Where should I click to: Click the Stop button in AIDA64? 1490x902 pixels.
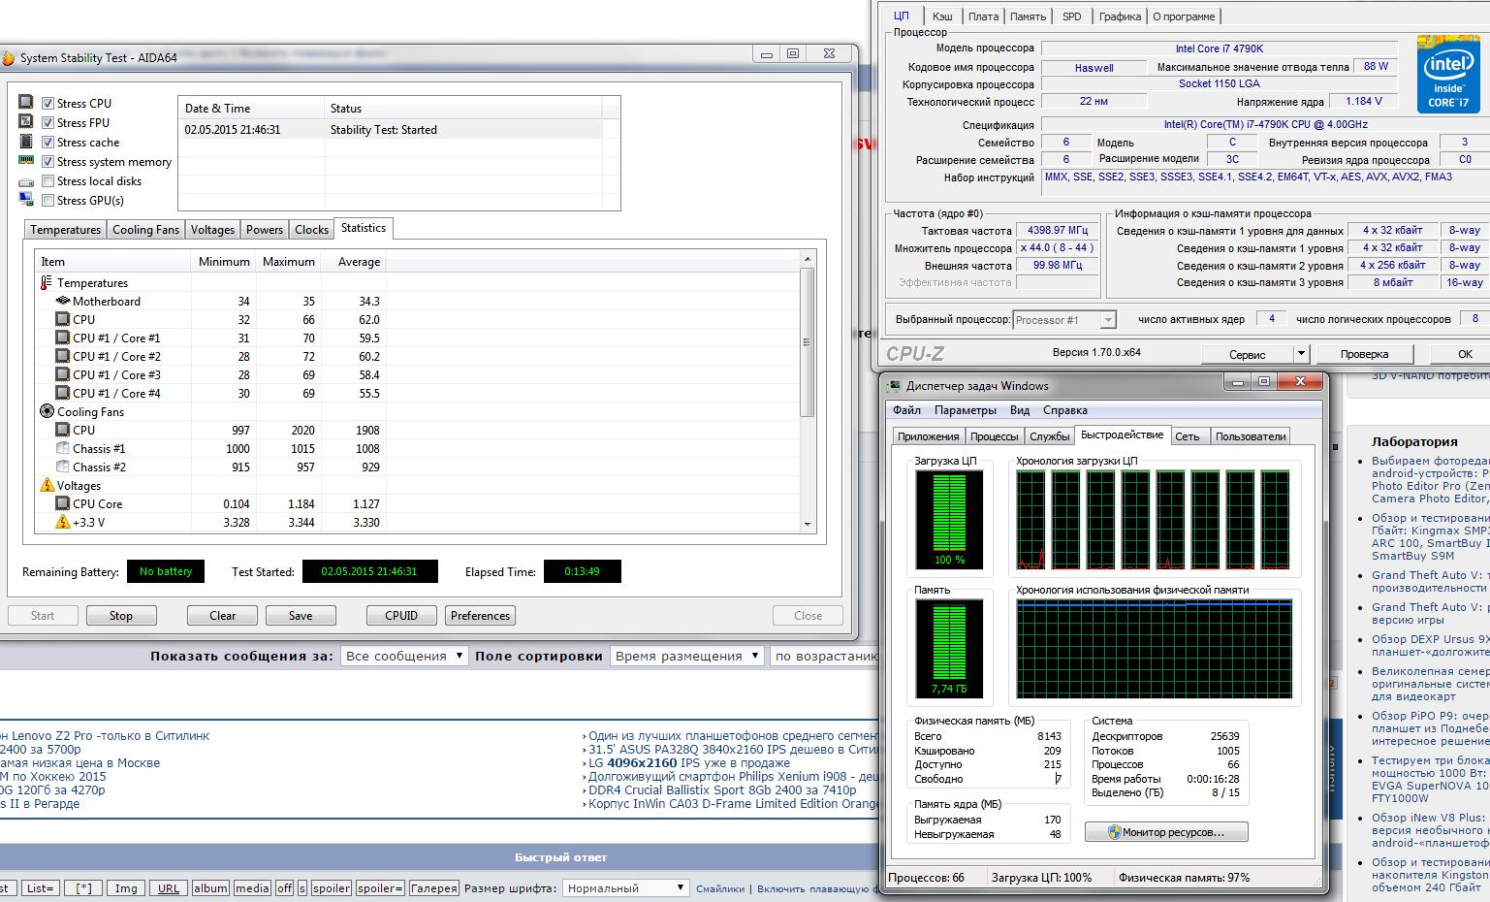tap(121, 615)
